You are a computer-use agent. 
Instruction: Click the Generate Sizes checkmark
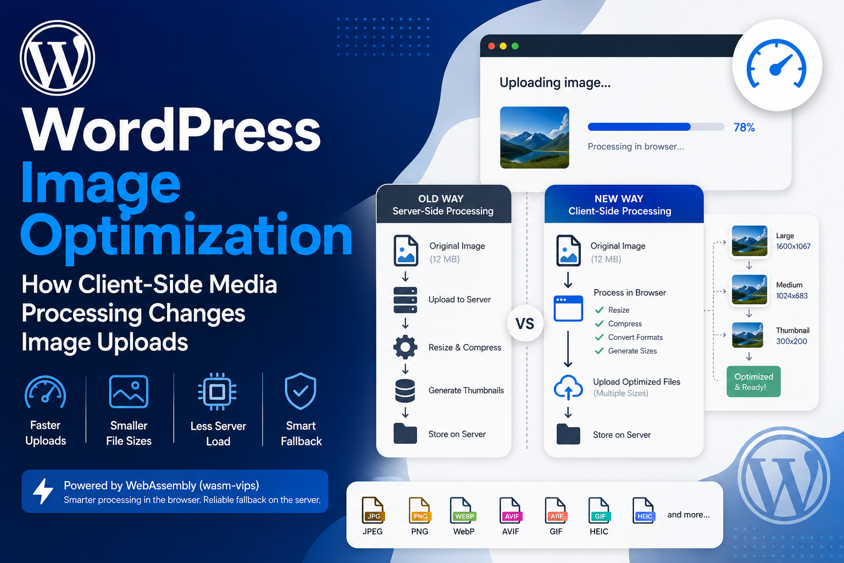coord(599,351)
